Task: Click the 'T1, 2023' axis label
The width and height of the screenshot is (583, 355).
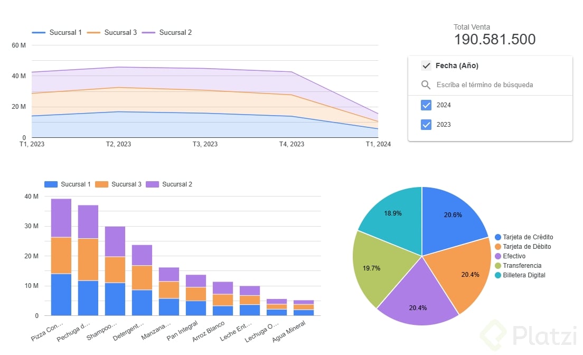Action: point(32,144)
